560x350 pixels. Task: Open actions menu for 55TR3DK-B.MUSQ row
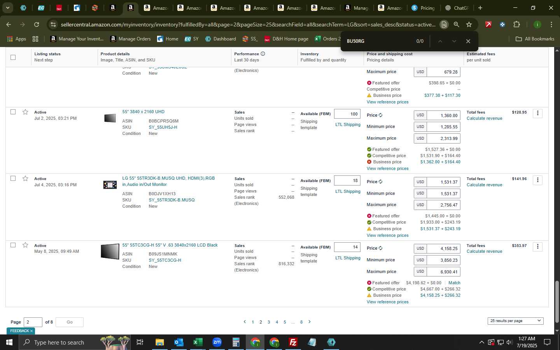[538, 180]
